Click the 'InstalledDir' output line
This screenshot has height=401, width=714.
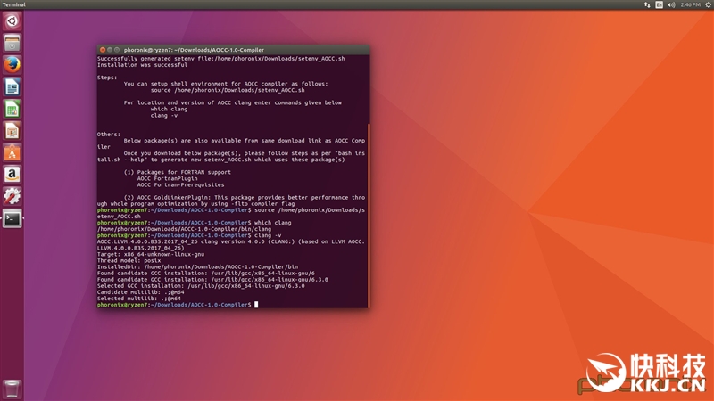click(x=197, y=267)
